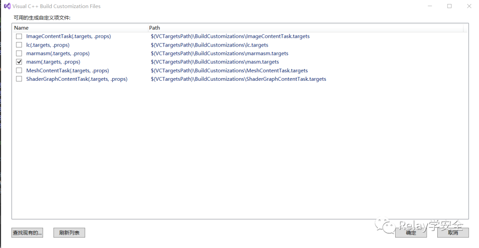479x248 pixels.
Task: Click the path ending in ImageContentTask.targets
Action: [x=230, y=36]
